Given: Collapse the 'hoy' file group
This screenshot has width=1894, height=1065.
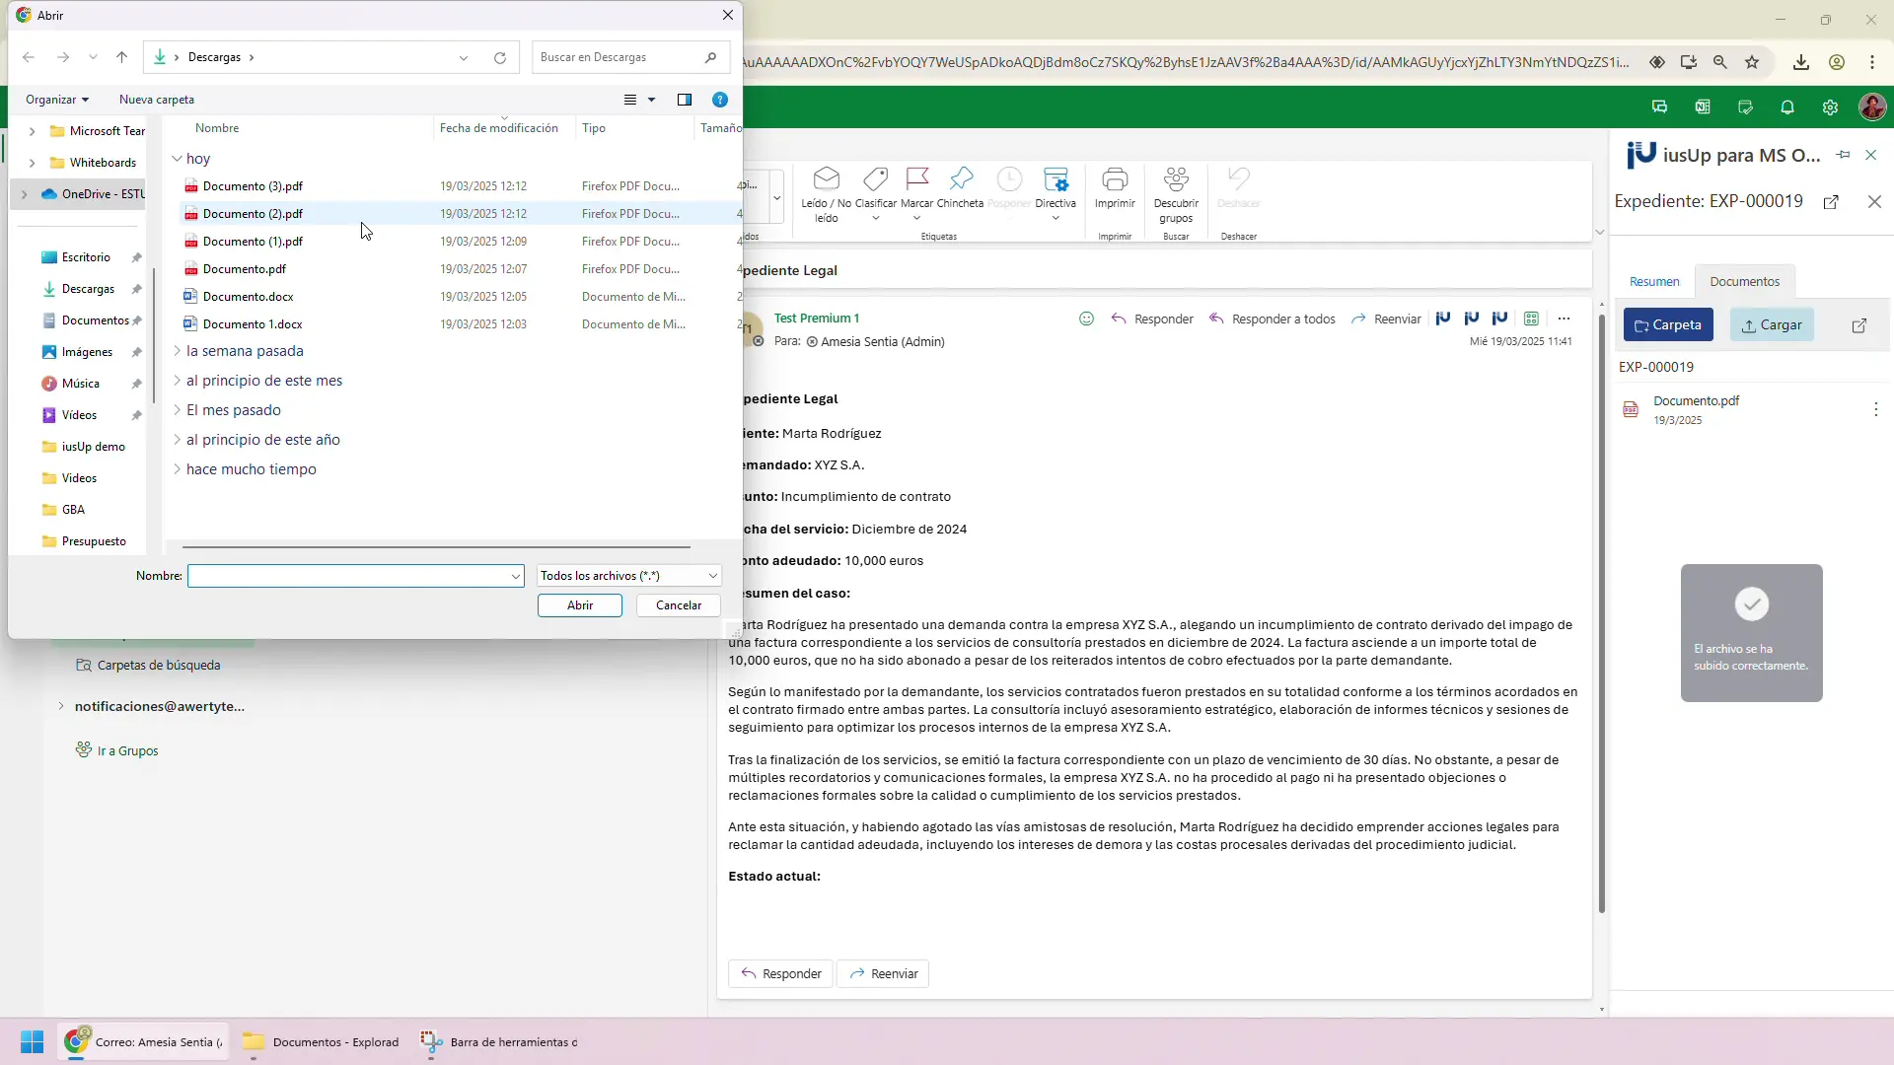Looking at the screenshot, I should [x=177, y=159].
